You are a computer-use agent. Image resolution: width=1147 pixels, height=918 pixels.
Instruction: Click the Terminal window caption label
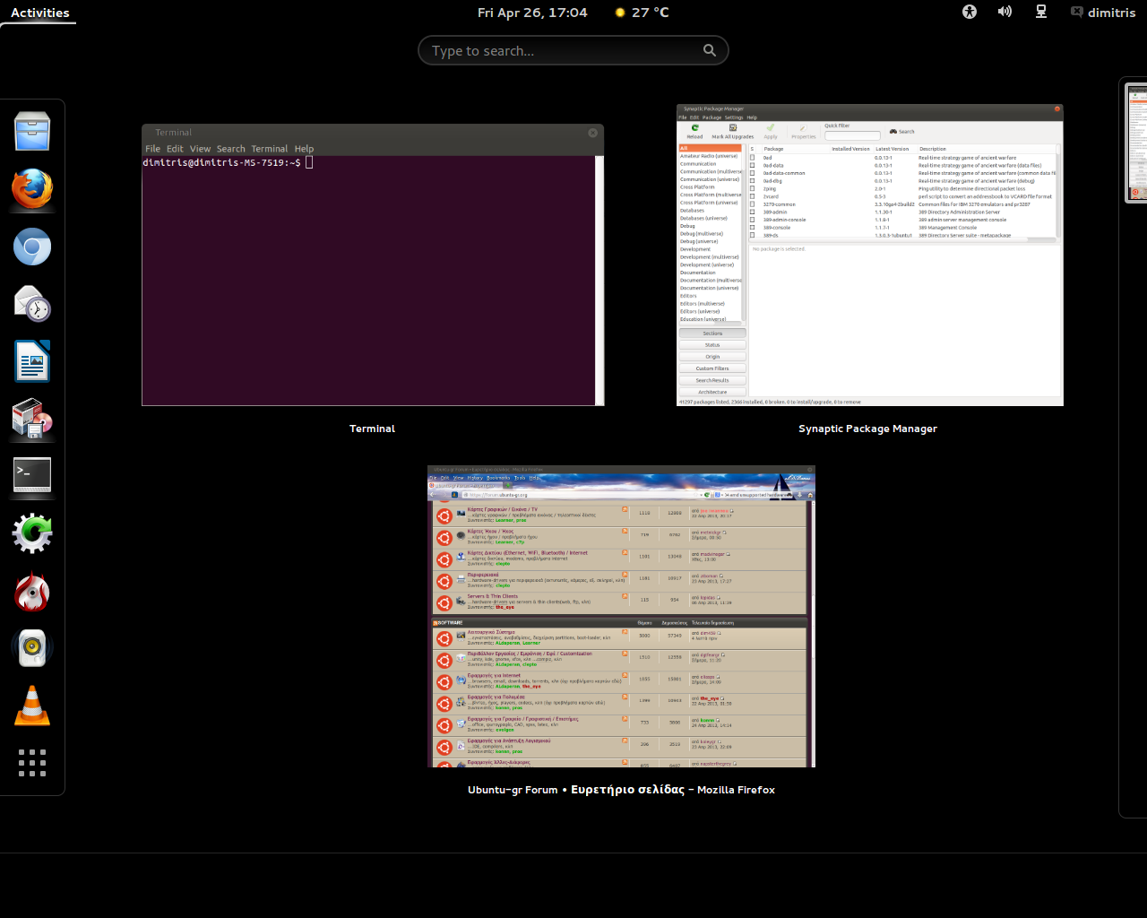point(372,429)
